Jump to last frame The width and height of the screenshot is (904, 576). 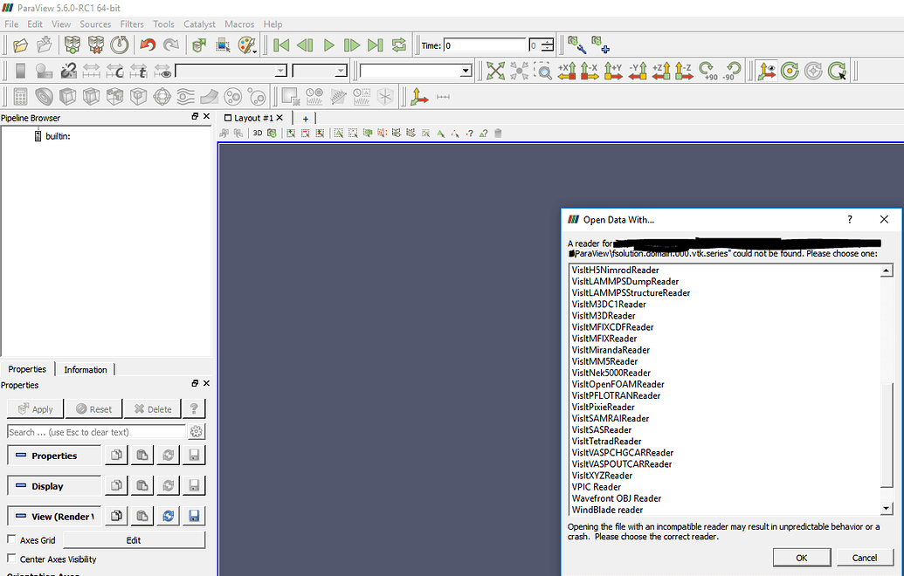point(376,45)
